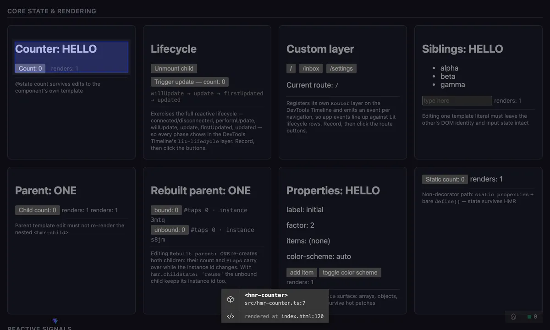Click 'renders: 1' beside Static count
The image size is (550, 330).
click(x=486, y=179)
